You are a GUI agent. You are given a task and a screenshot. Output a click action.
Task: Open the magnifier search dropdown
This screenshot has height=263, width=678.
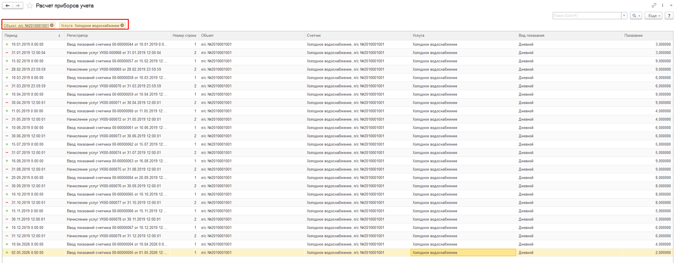click(636, 16)
